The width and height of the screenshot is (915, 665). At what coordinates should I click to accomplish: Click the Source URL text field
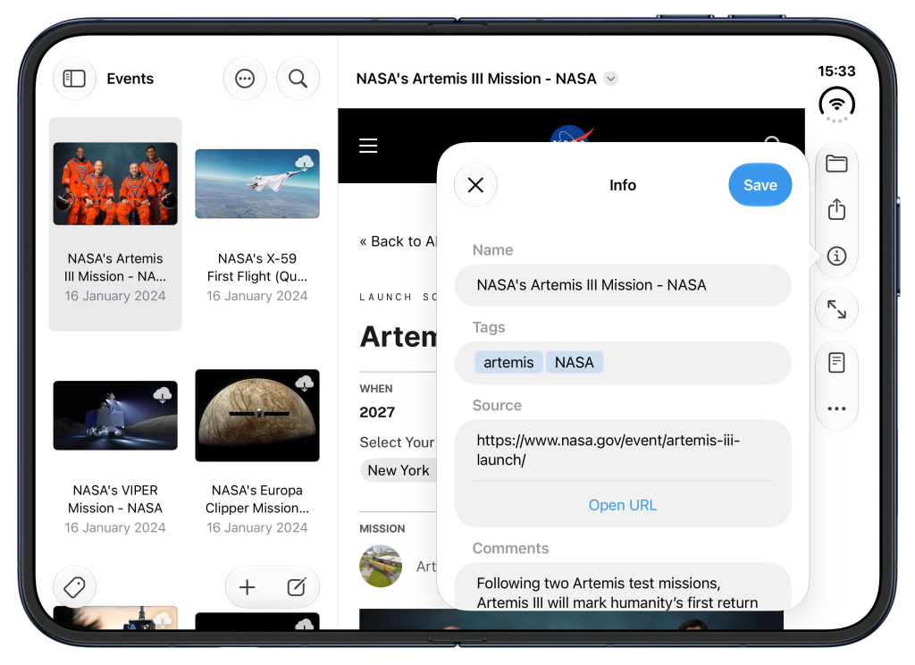click(623, 450)
